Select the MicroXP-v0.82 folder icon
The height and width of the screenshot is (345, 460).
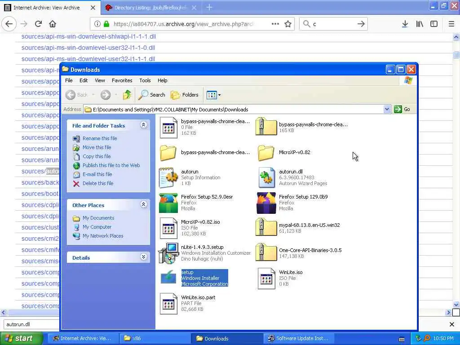[x=266, y=153]
